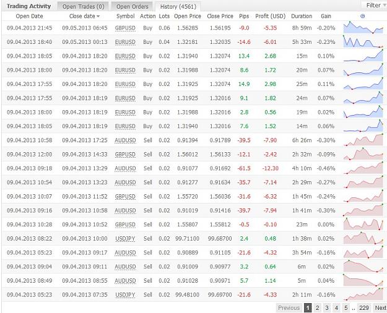Image resolution: width=387 pixels, height=313 pixels.
Task: View mini chart for AUDUSD 0.64 profit trade
Action: [x=363, y=266]
